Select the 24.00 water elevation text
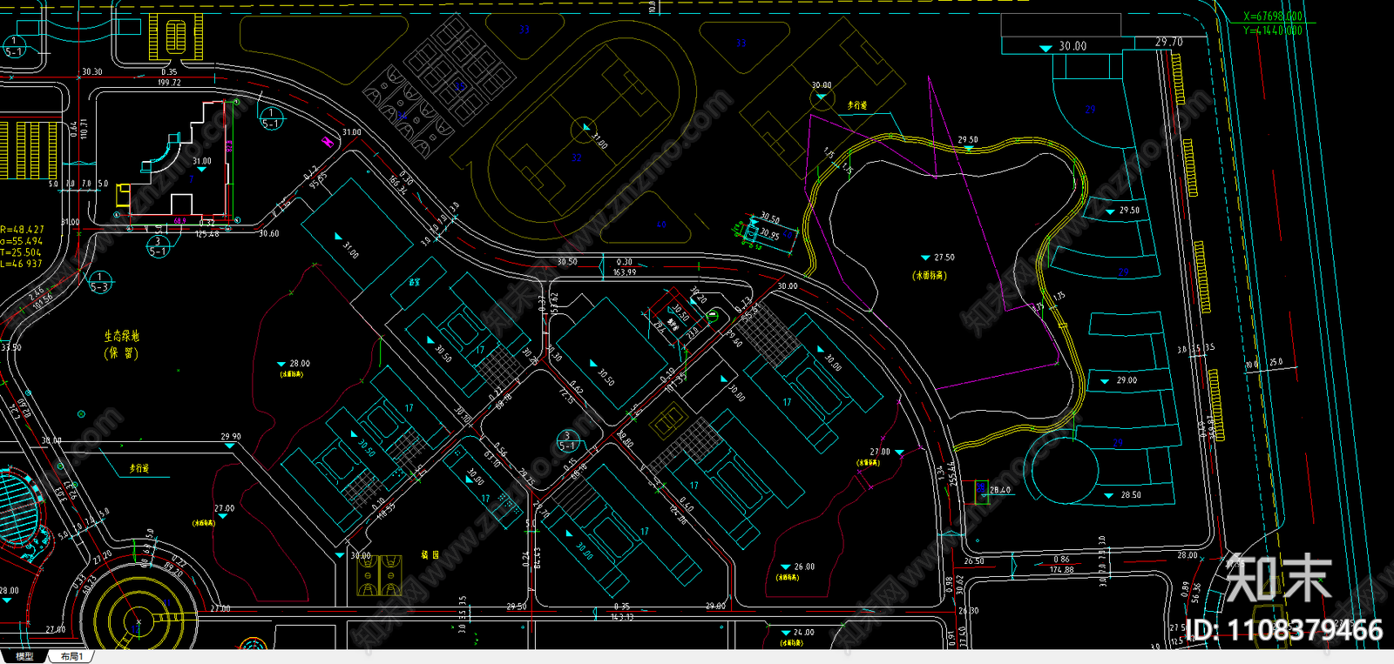 [803, 633]
